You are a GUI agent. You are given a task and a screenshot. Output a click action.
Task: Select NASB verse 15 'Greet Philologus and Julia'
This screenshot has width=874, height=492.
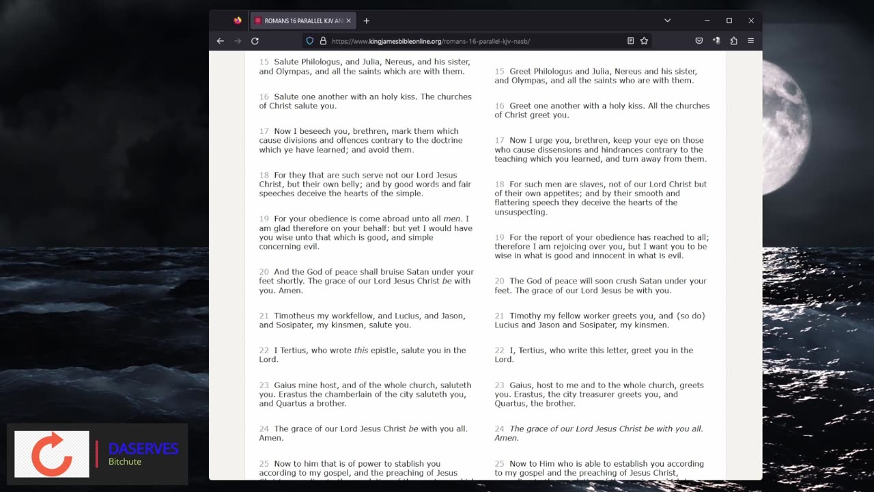tap(596, 76)
